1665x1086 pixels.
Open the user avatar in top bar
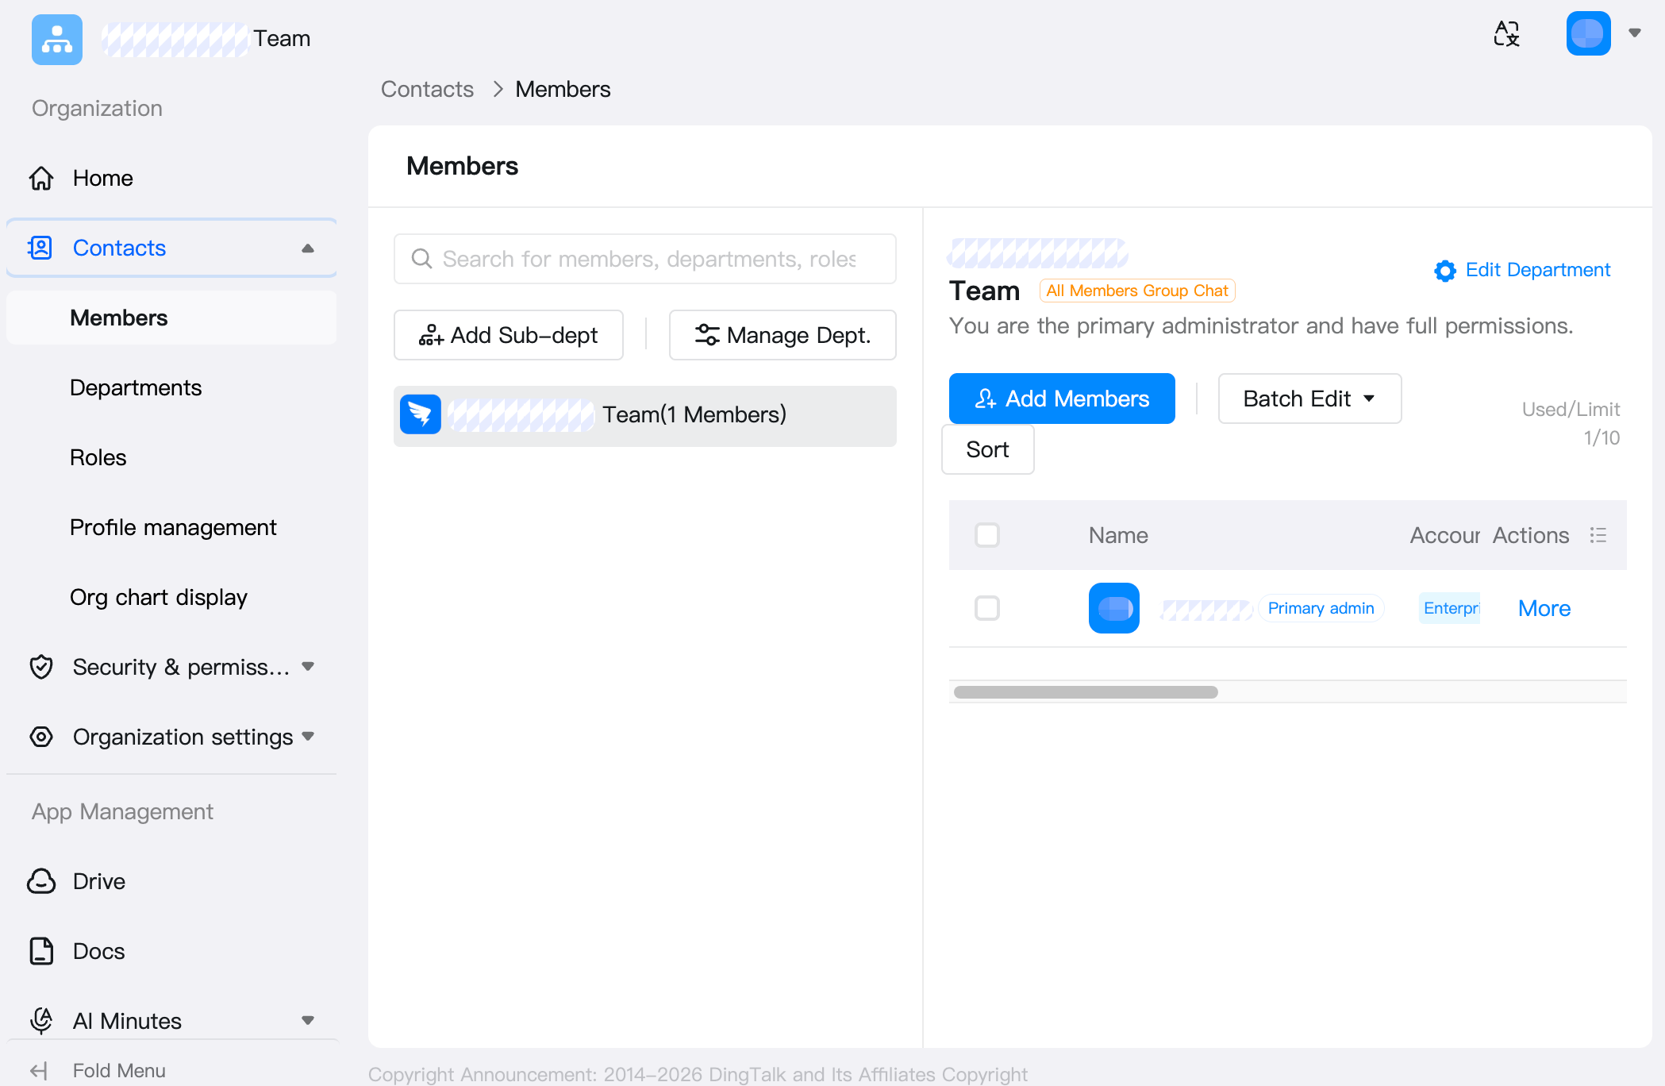(1588, 33)
